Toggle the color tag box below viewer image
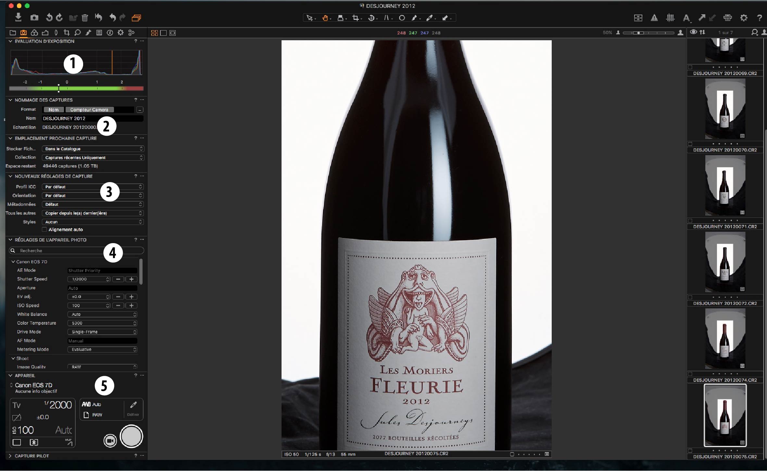 (512, 454)
